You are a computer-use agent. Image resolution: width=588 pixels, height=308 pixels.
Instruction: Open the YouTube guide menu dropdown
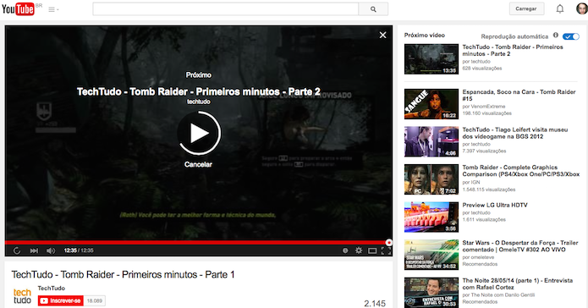click(x=53, y=9)
